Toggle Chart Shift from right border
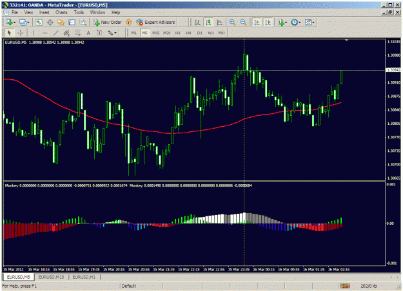 268,23
